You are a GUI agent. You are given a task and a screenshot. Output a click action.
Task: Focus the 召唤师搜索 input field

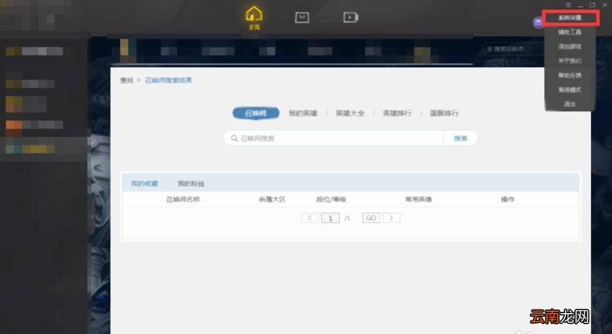pos(334,138)
